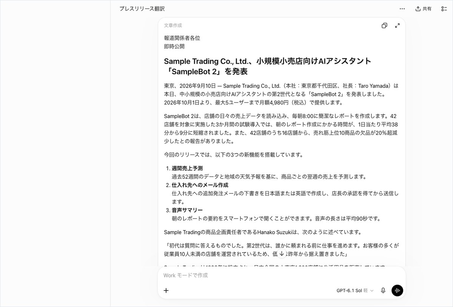
Task: Click the scroll-down arrow over the document
Action: coord(282,253)
